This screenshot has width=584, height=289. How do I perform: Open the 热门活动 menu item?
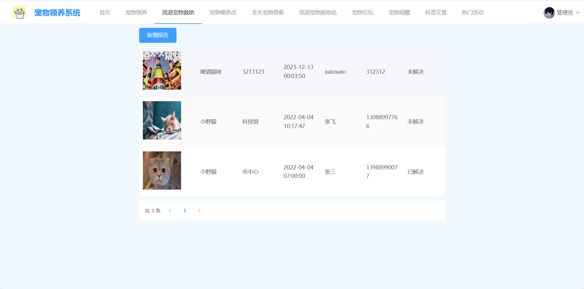(473, 13)
